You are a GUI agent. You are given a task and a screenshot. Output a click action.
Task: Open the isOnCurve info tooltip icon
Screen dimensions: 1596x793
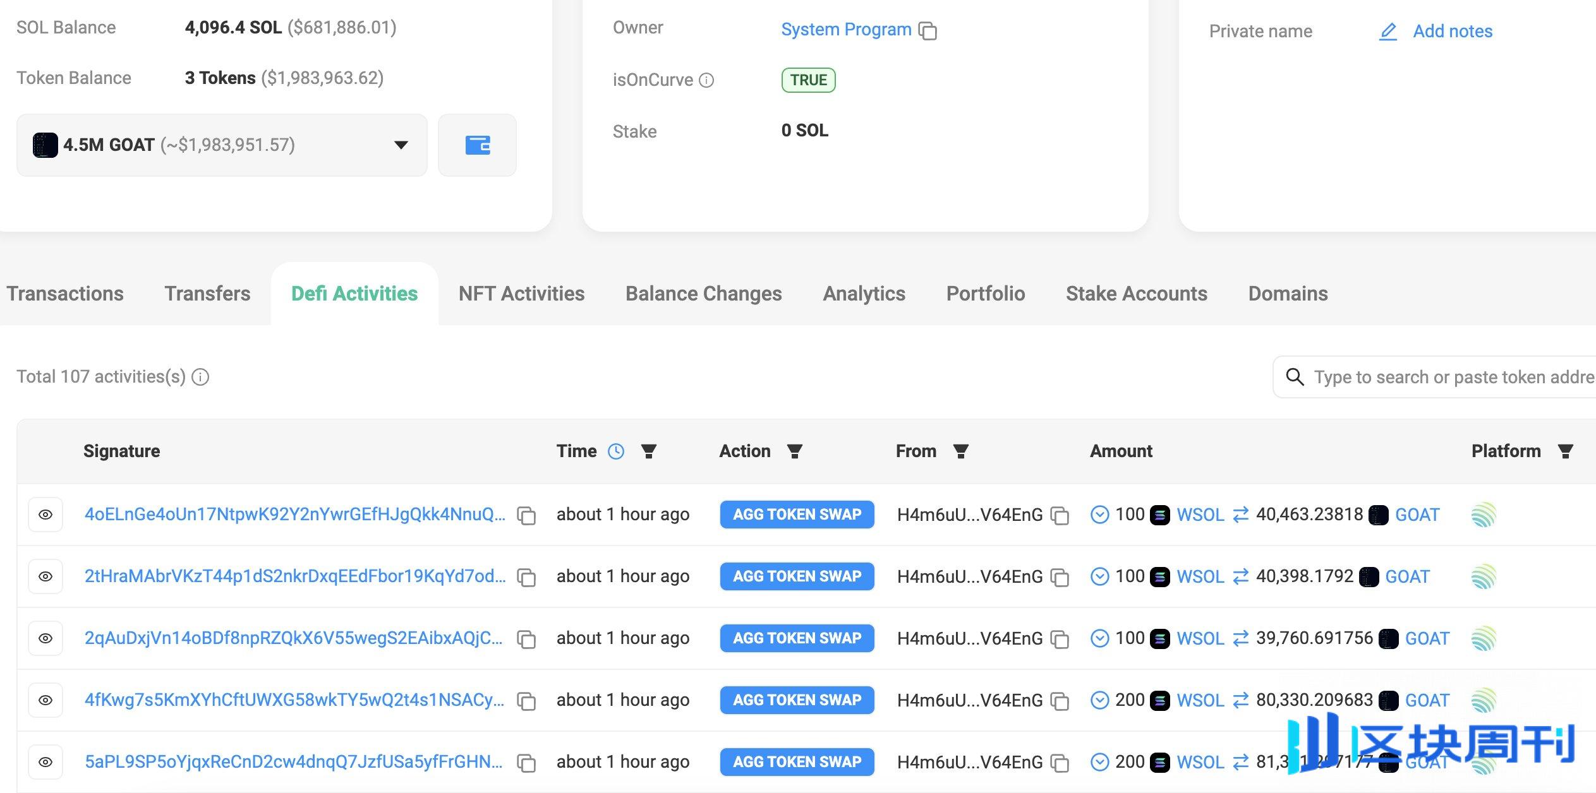[707, 80]
